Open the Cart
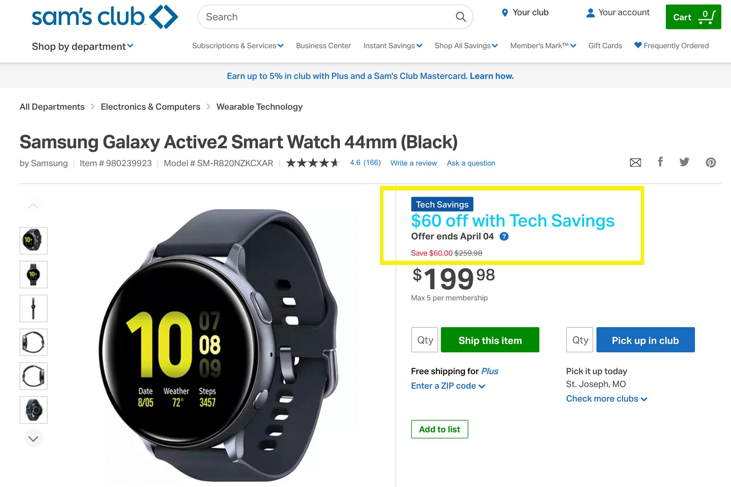The image size is (731, 487). click(693, 17)
